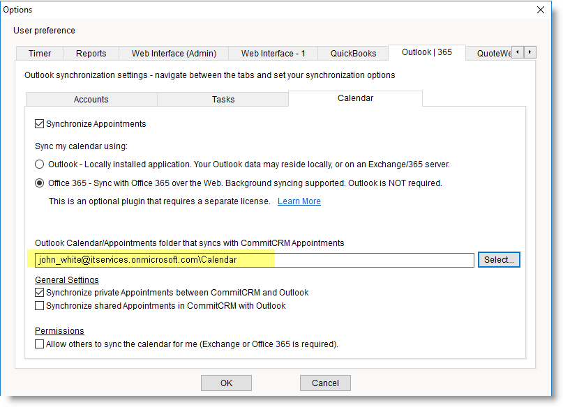Open the Accounts sub-tab

tap(91, 100)
